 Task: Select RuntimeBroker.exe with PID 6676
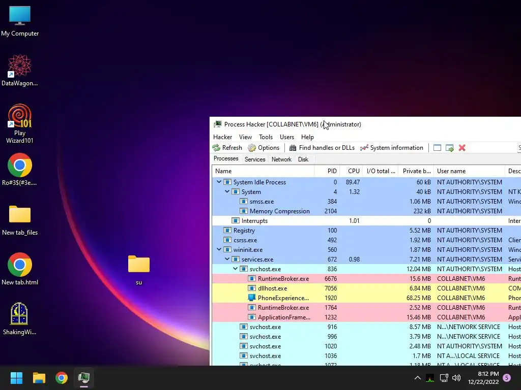tap(366, 279)
